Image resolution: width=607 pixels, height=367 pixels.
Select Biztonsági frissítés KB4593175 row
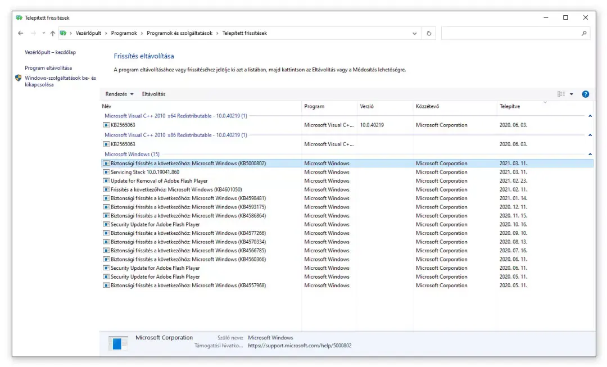pos(347,207)
